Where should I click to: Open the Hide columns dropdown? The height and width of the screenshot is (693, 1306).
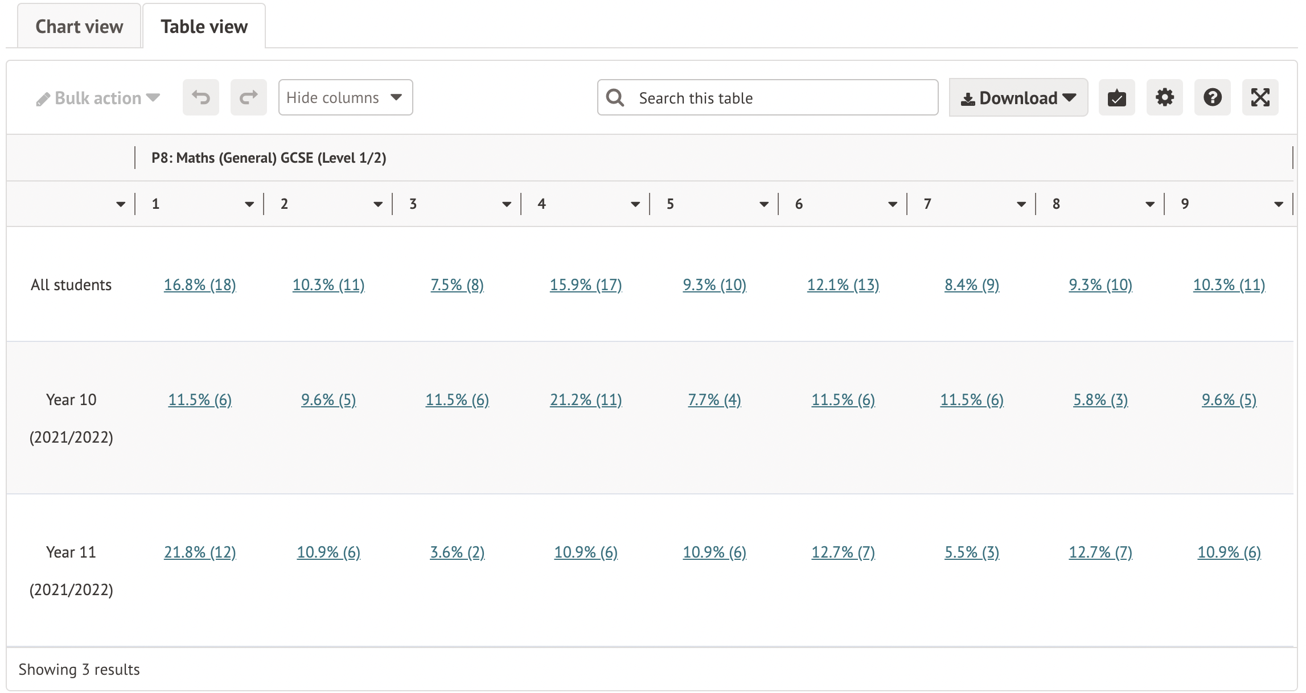point(345,98)
